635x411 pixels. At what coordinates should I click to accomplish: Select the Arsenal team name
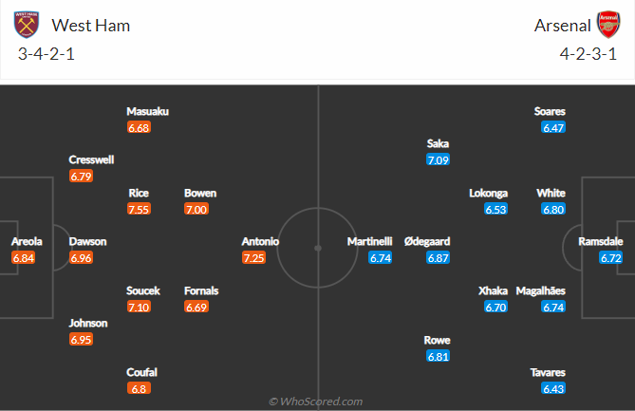click(561, 26)
